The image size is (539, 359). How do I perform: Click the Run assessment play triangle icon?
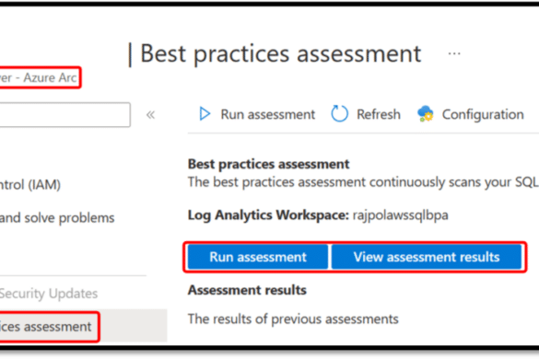coord(205,114)
